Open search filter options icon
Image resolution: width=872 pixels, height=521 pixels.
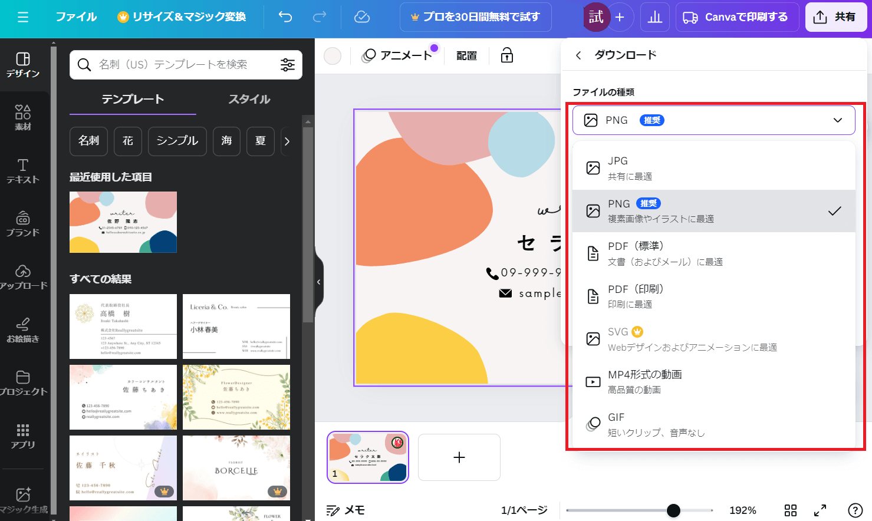coord(288,64)
